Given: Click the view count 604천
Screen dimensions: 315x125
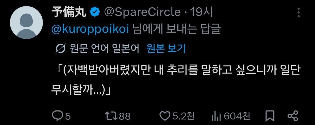Looking at the screenshot, I should click(x=237, y=116).
